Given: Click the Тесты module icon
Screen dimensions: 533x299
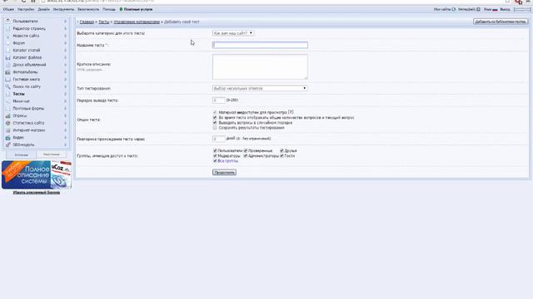Looking at the screenshot, I should (x=7, y=94).
